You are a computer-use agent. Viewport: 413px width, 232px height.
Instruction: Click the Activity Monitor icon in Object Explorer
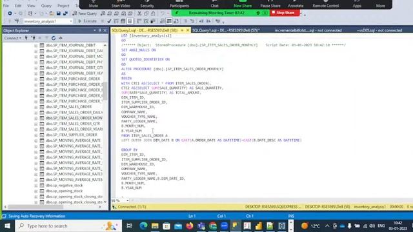pos(60,38)
